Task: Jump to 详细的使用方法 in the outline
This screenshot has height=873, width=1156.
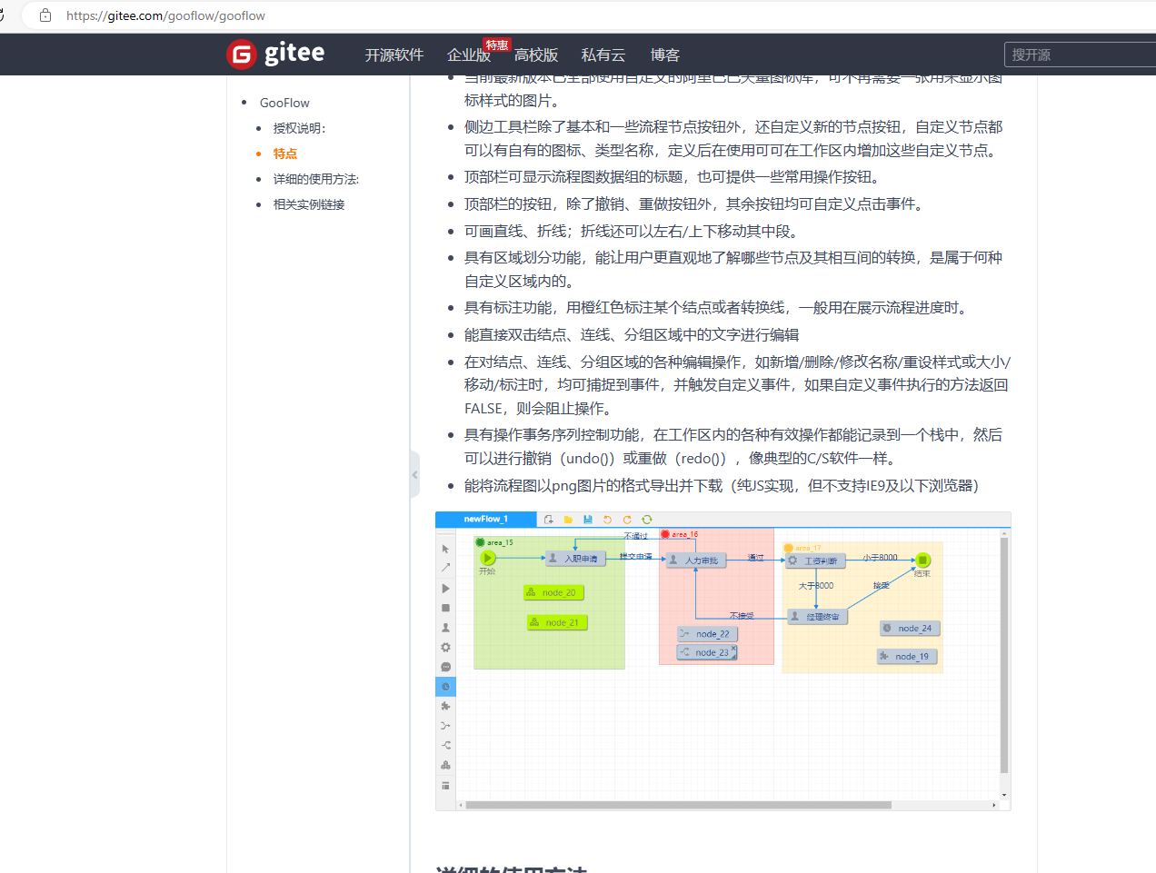Action: (315, 179)
